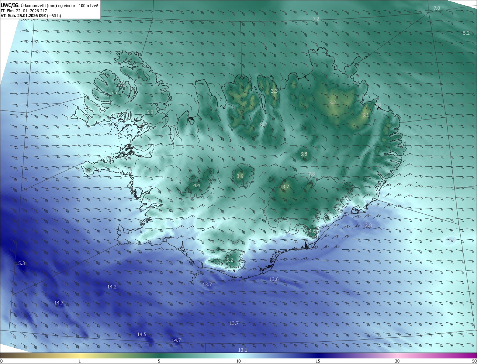Viewport: 477px width, 364px height.
Task: Click the 14.2 value label
Action: [x=112, y=287]
